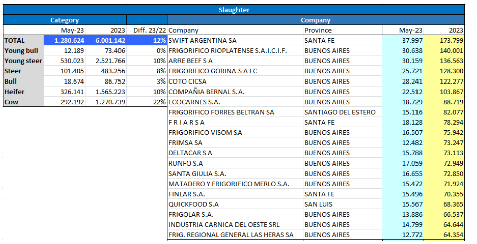The image size is (477, 244).
Task: Click the Cow 22% difference cell
Action: tap(146, 102)
